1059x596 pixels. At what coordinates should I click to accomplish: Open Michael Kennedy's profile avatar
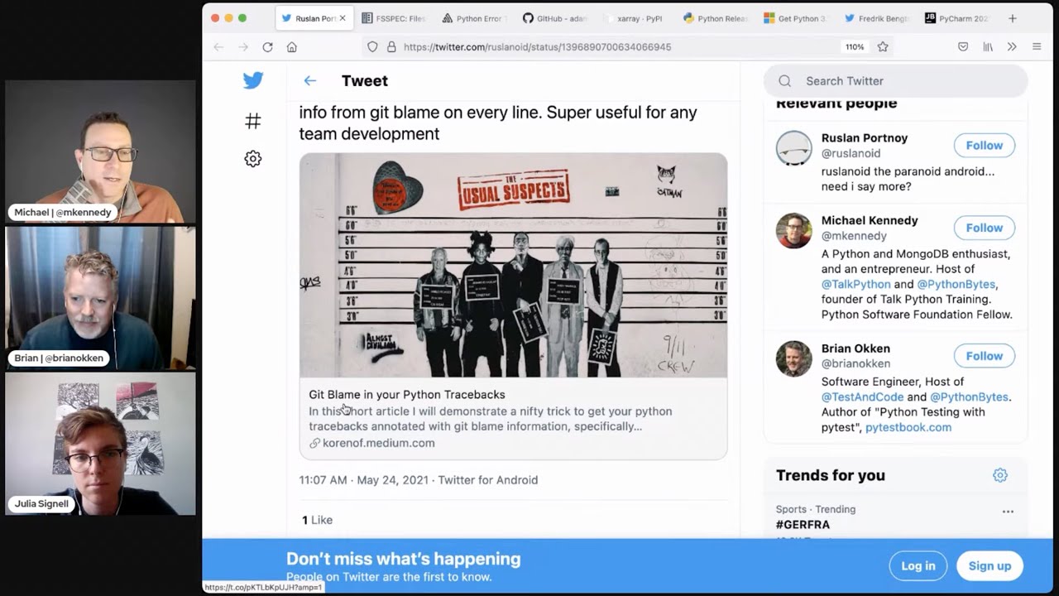click(x=794, y=231)
